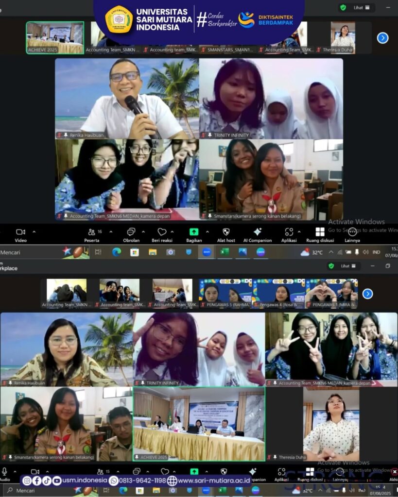Open Canva from upper taskbar
The height and width of the screenshot is (497, 398).
tap(260, 252)
